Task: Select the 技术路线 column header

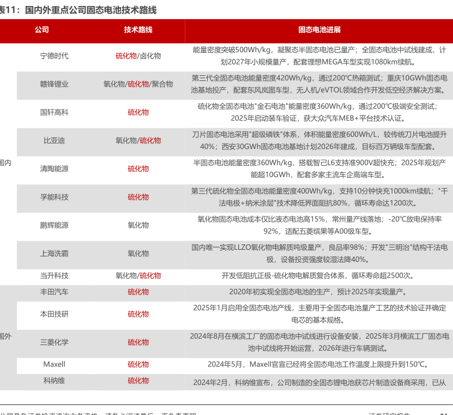Action: 138,30
